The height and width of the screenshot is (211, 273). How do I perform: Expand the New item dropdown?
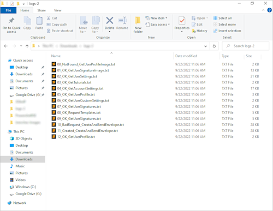tap(157, 18)
